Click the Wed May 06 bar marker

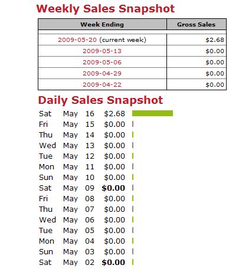tap(133, 219)
